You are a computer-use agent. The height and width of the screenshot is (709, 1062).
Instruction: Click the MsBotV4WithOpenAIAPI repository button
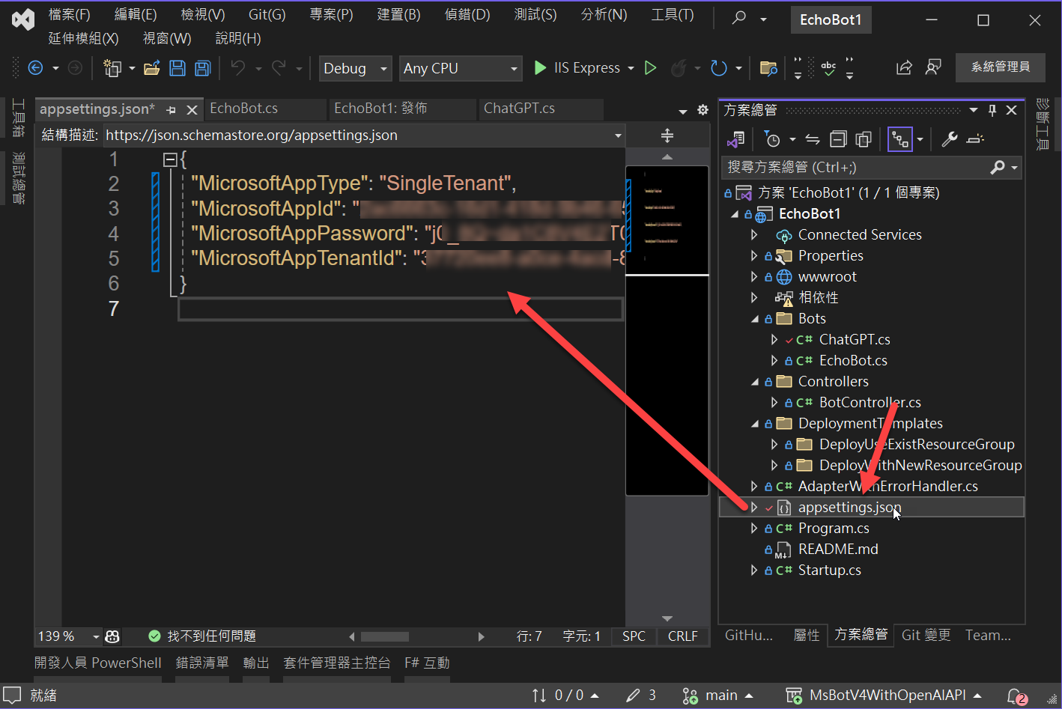(x=883, y=696)
